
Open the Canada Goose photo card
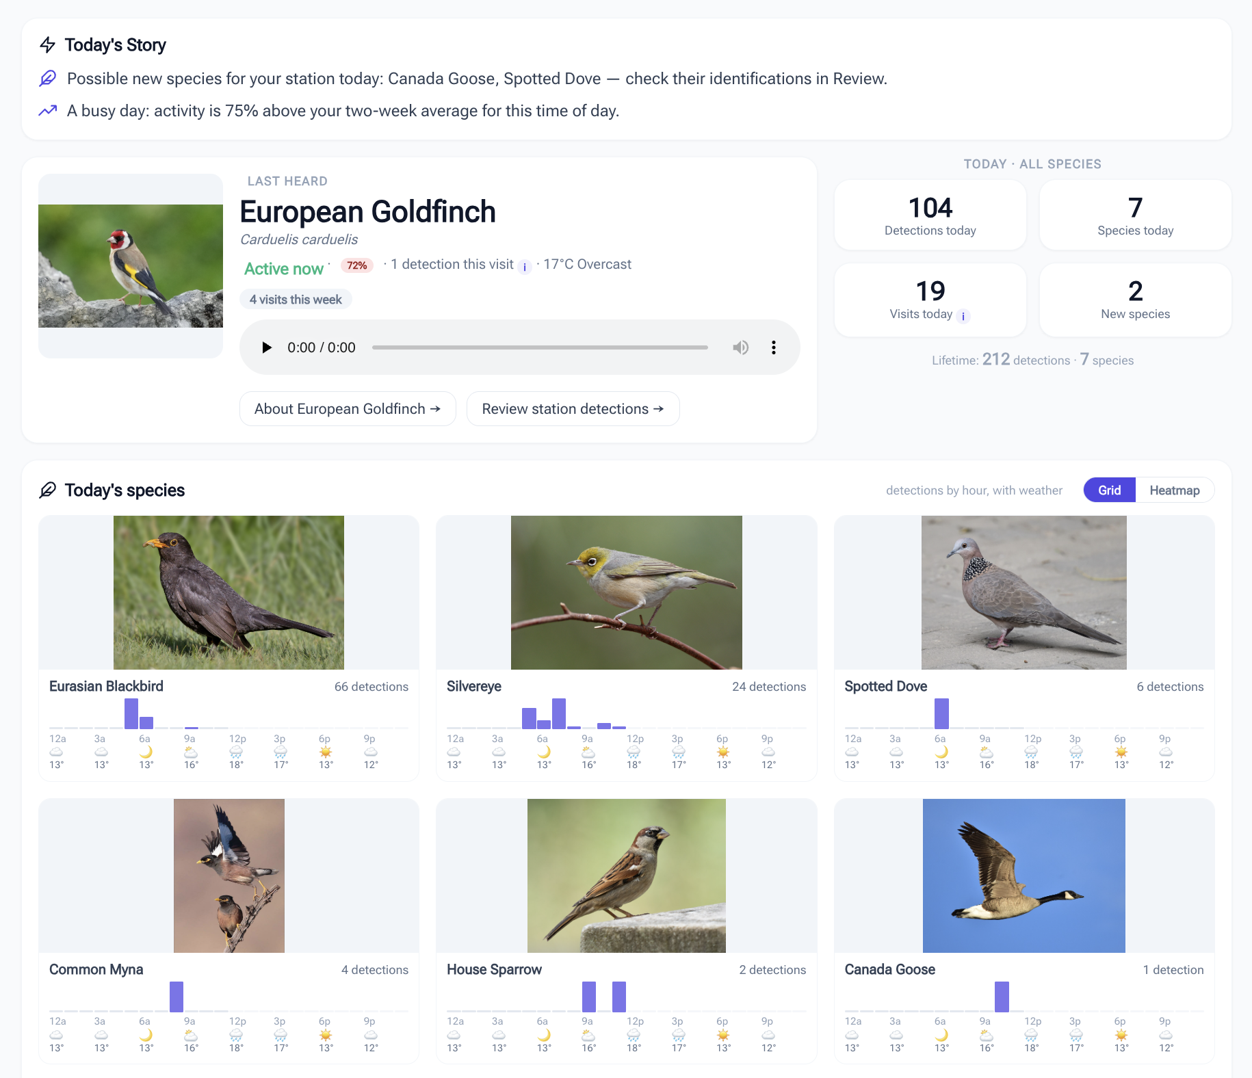click(x=1023, y=876)
